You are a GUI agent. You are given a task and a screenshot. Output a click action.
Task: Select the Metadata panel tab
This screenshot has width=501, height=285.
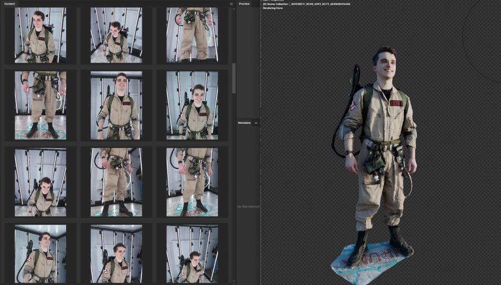pyautogui.click(x=244, y=123)
